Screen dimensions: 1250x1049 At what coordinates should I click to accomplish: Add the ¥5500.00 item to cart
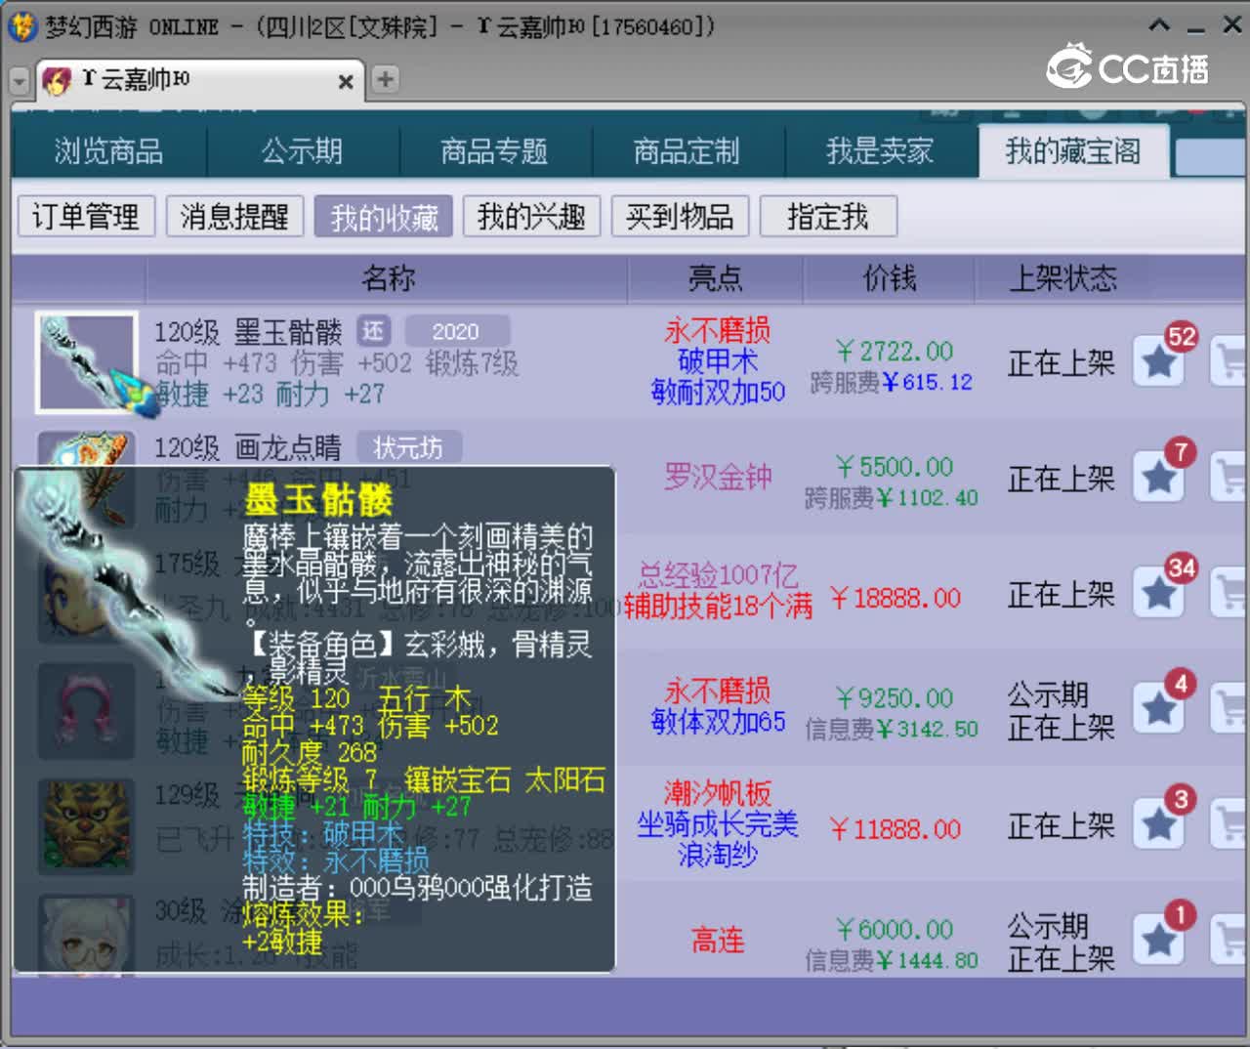pos(1229,478)
